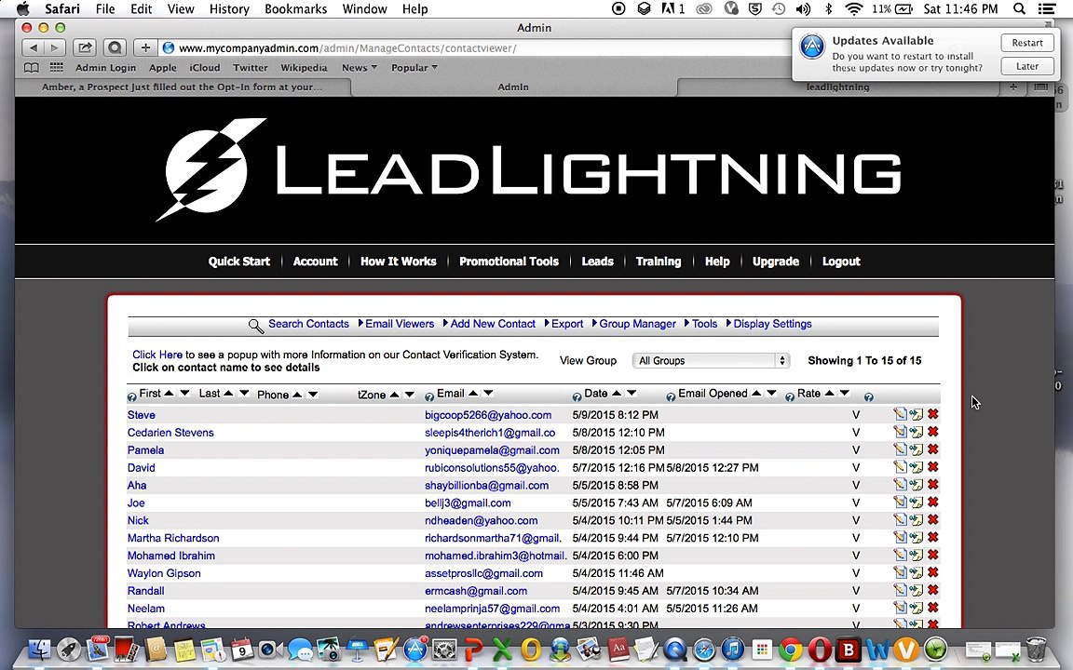This screenshot has width=1073, height=670.
Task: Click Add New Contact link
Action: click(x=493, y=324)
